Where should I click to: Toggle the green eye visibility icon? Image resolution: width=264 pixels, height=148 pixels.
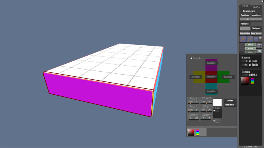(259, 51)
